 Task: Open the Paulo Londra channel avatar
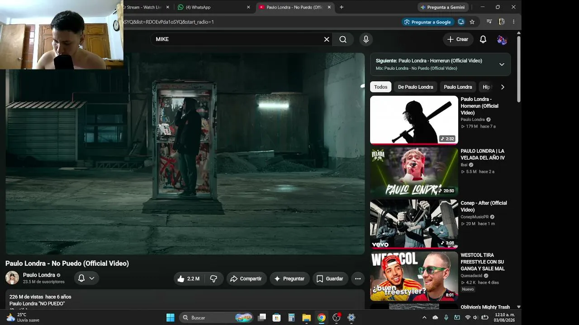(x=12, y=278)
